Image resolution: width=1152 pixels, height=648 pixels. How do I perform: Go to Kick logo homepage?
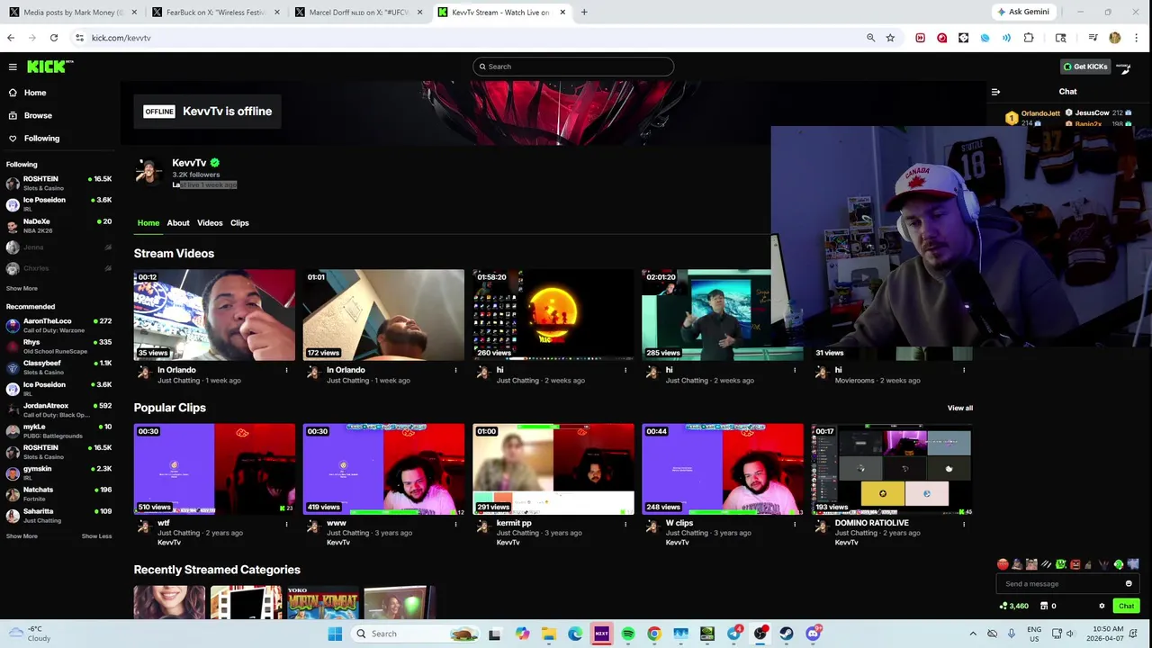coord(49,67)
